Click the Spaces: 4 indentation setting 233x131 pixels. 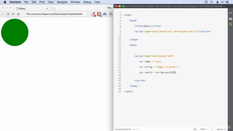(221, 130)
